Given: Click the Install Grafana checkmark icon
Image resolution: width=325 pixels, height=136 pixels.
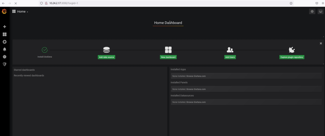Looking at the screenshot, I should (44, 50).
